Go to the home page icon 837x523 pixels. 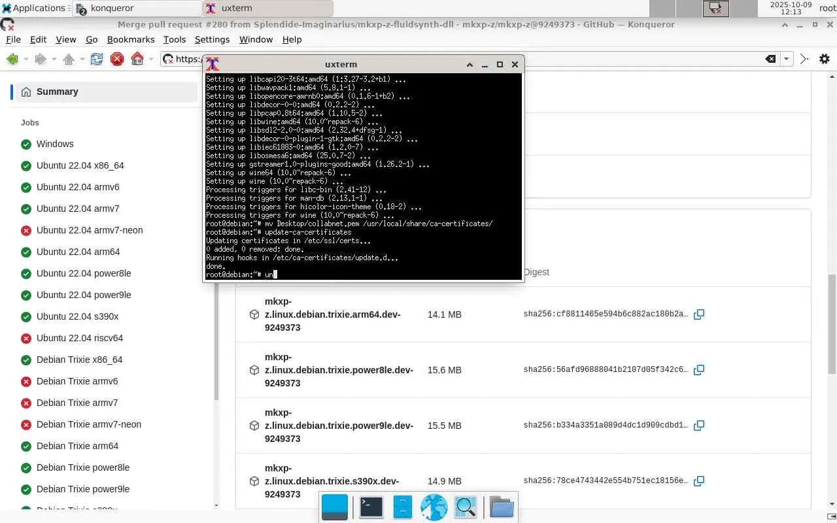click(x=137, y=59)
